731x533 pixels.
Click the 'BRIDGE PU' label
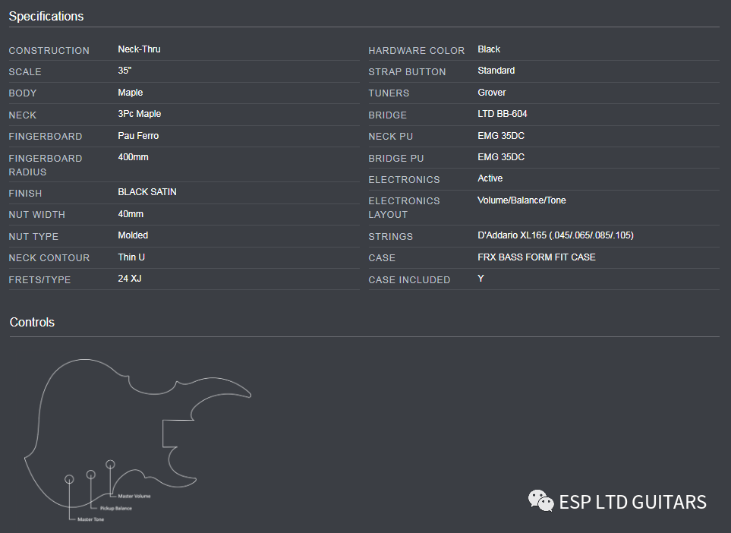click(396, 158)
